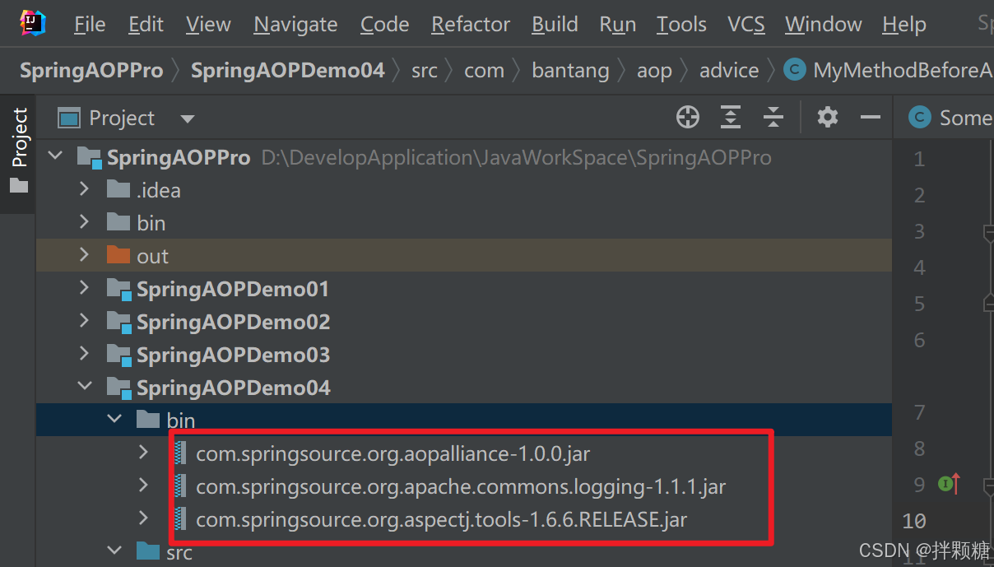Open the Code menu
This screenshot has width=994, height=567.
(384, 25)
